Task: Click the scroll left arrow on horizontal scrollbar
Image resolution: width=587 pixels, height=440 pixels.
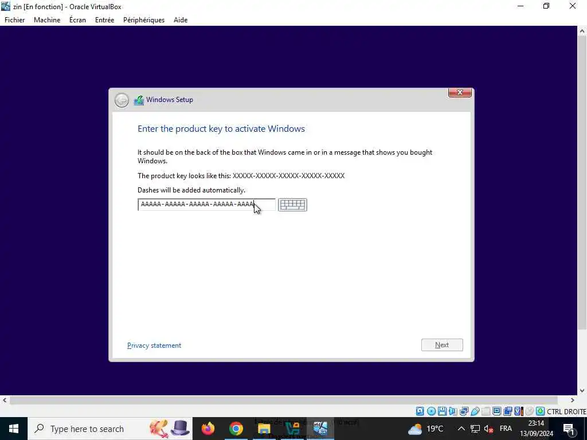Action: pos(5,400)
